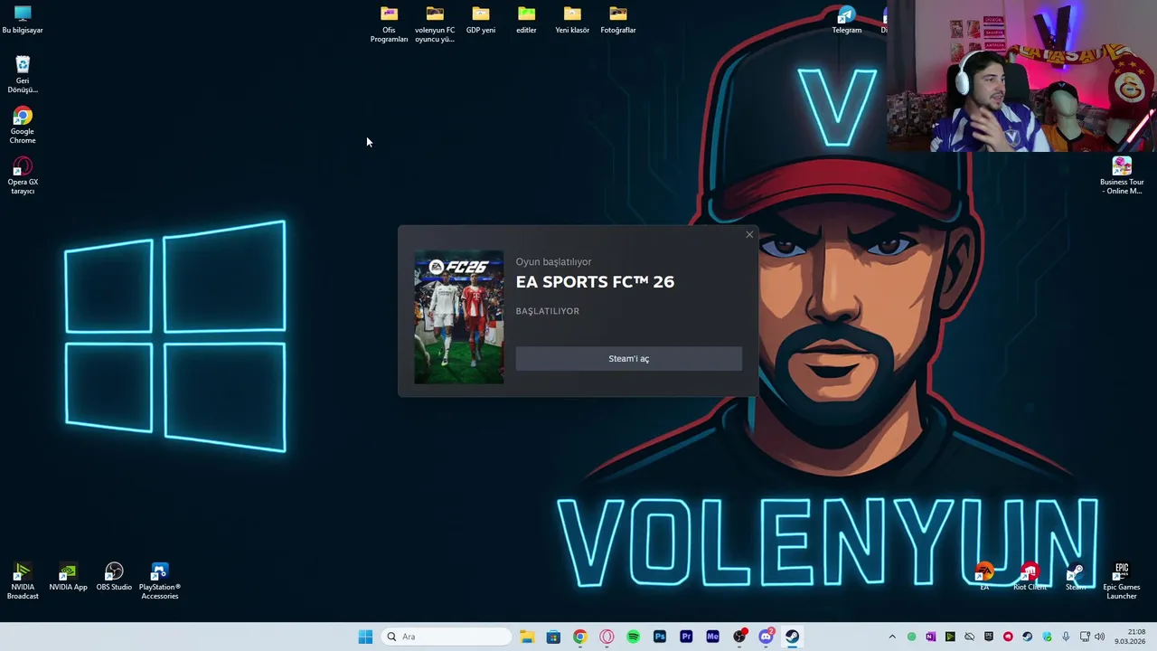This screenshot has height=651, width=1157.
Task: Click the FC26 game cover thumbnail
Action: (459, 317)
